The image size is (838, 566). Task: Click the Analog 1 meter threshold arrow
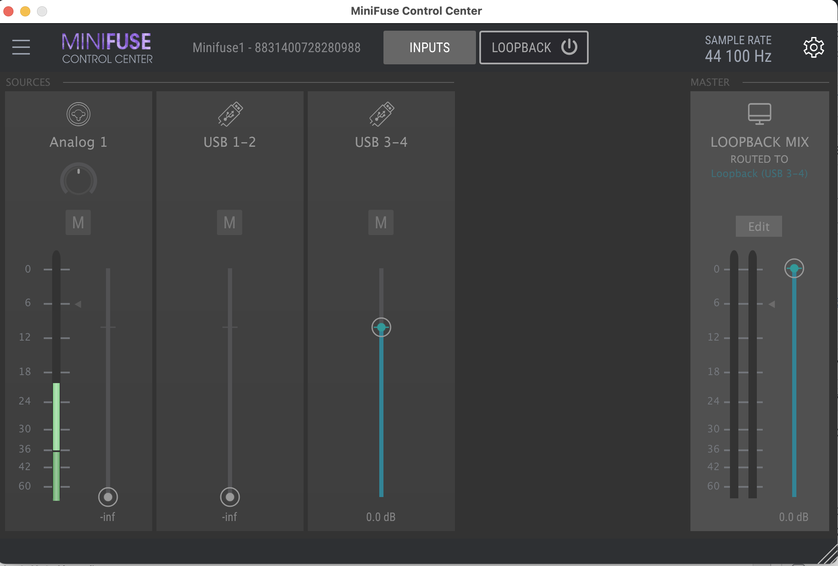[x=78, y=304]
